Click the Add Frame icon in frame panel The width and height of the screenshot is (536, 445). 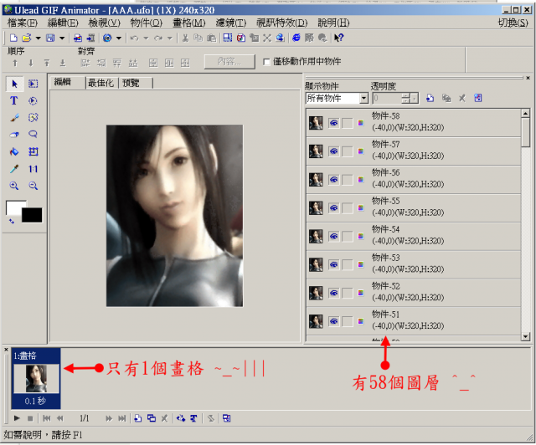(137, 418)
